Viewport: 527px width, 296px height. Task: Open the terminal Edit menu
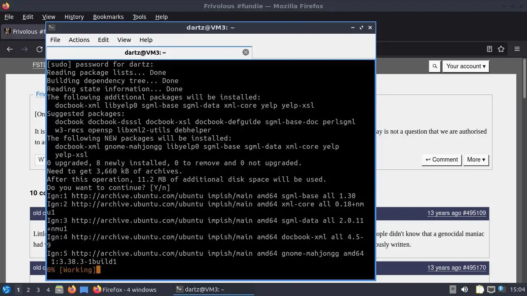(103, 40)
